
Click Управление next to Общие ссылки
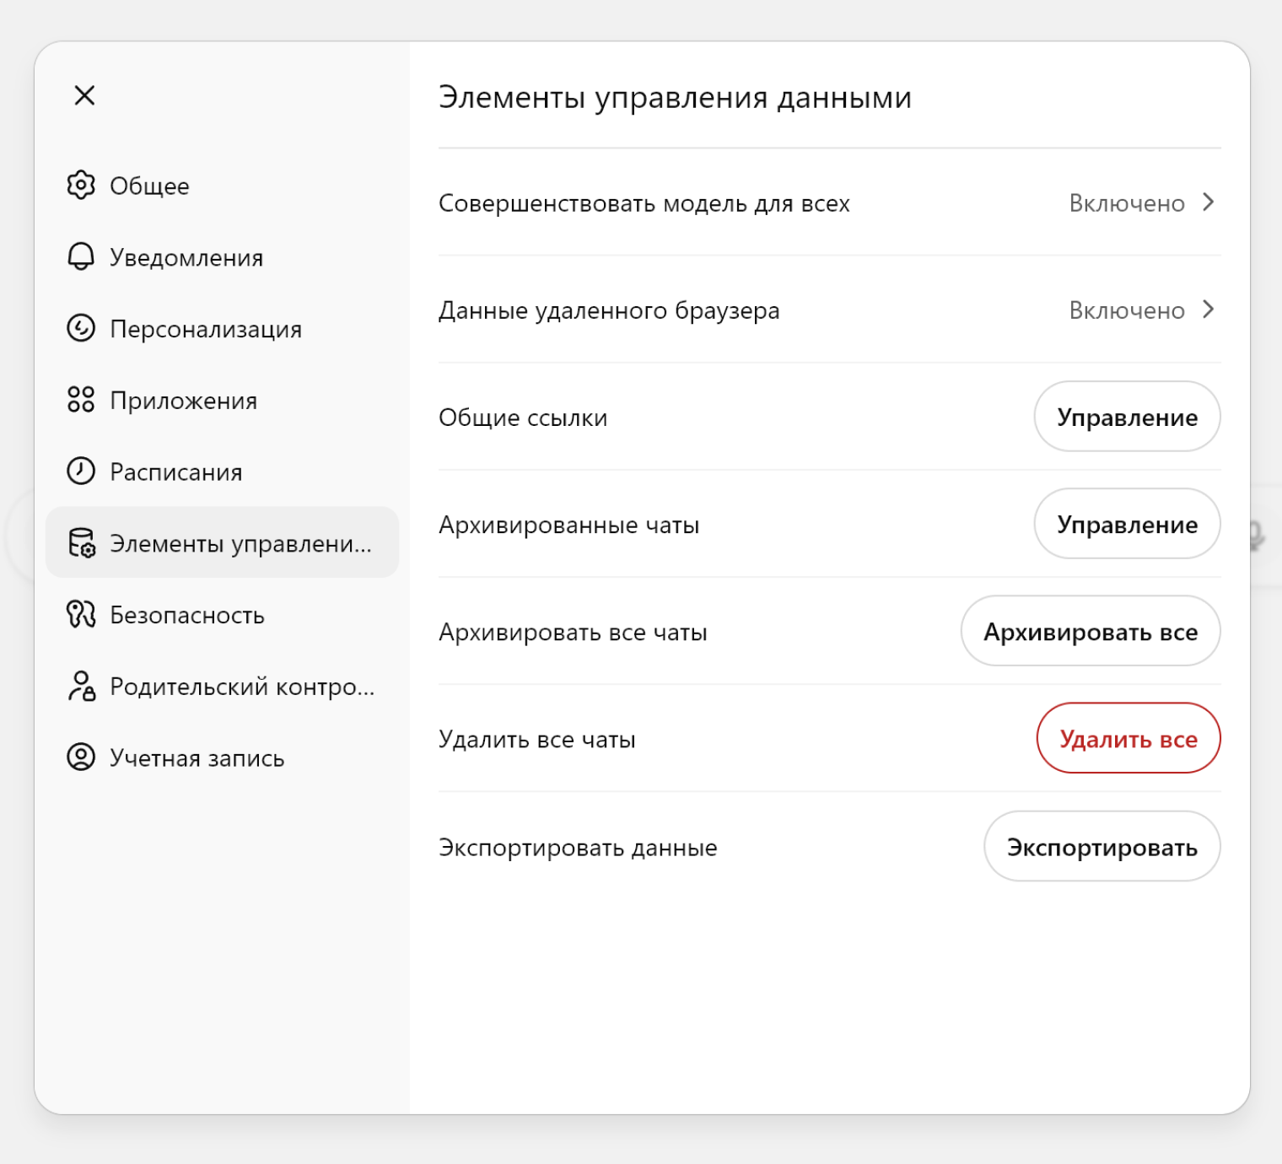click(1127, 417)
